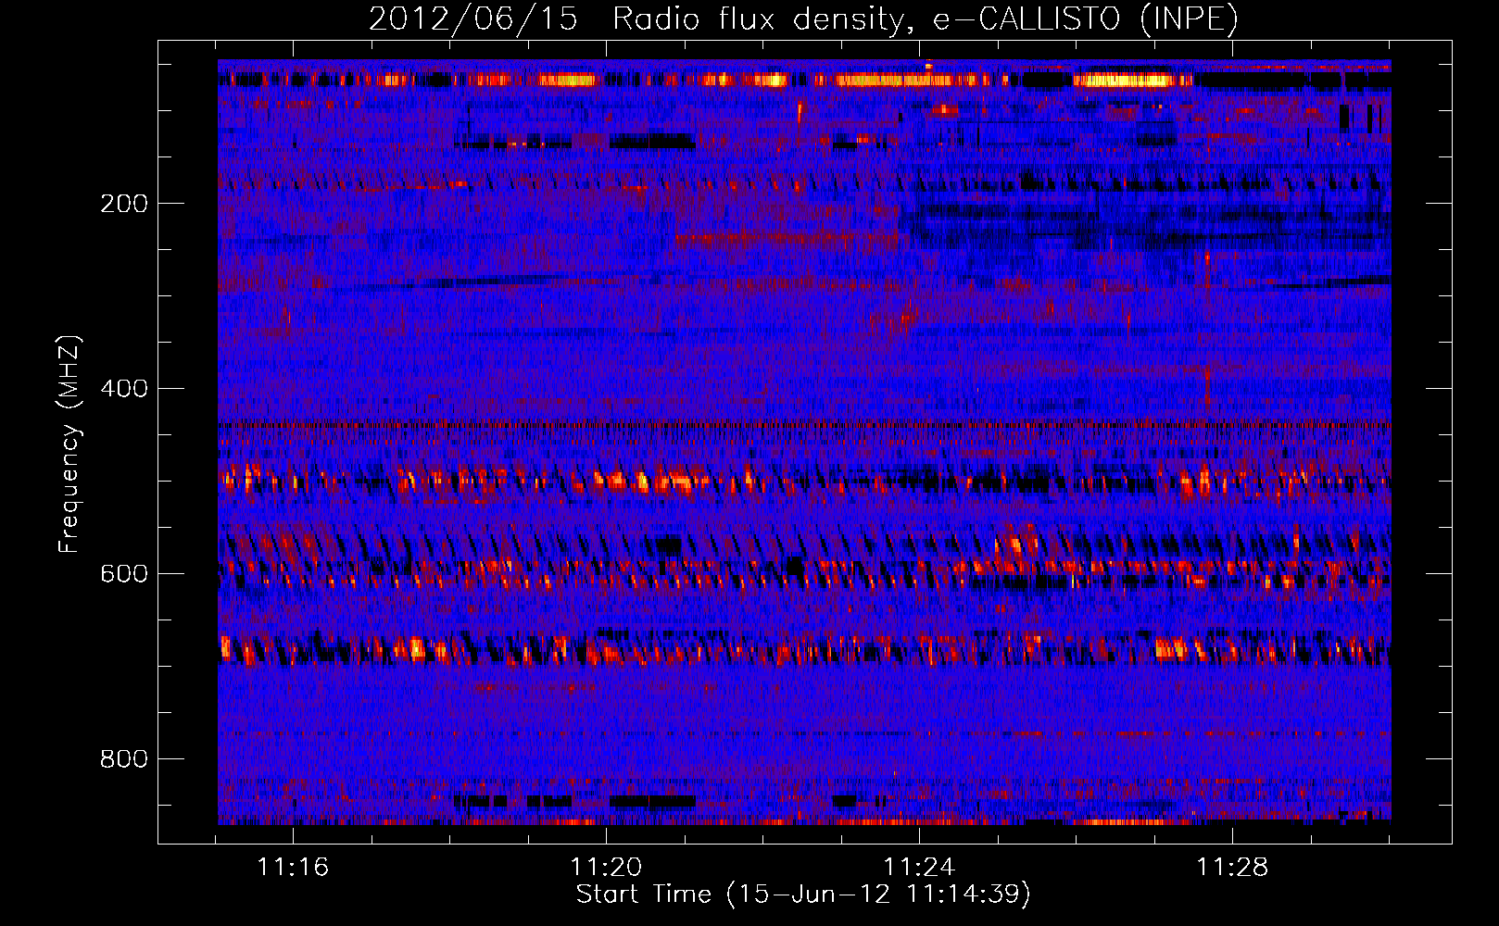The width and height of the screenshot is (1499, 926).
Task: Select the '200' frequency axis label
Action: click(124, 204)
